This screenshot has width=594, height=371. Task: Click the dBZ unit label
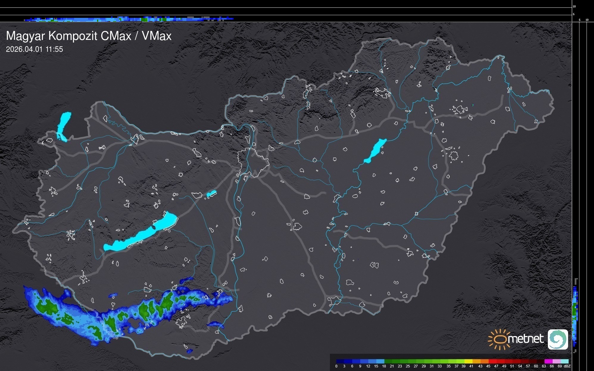pos(567,366)
